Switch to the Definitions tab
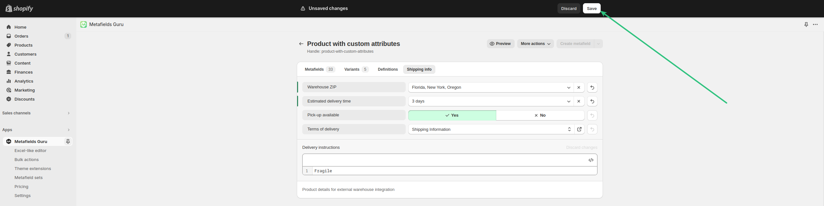The height and width of the screenshot is (206, 824). pyautogui.click(x=388, y=69)
